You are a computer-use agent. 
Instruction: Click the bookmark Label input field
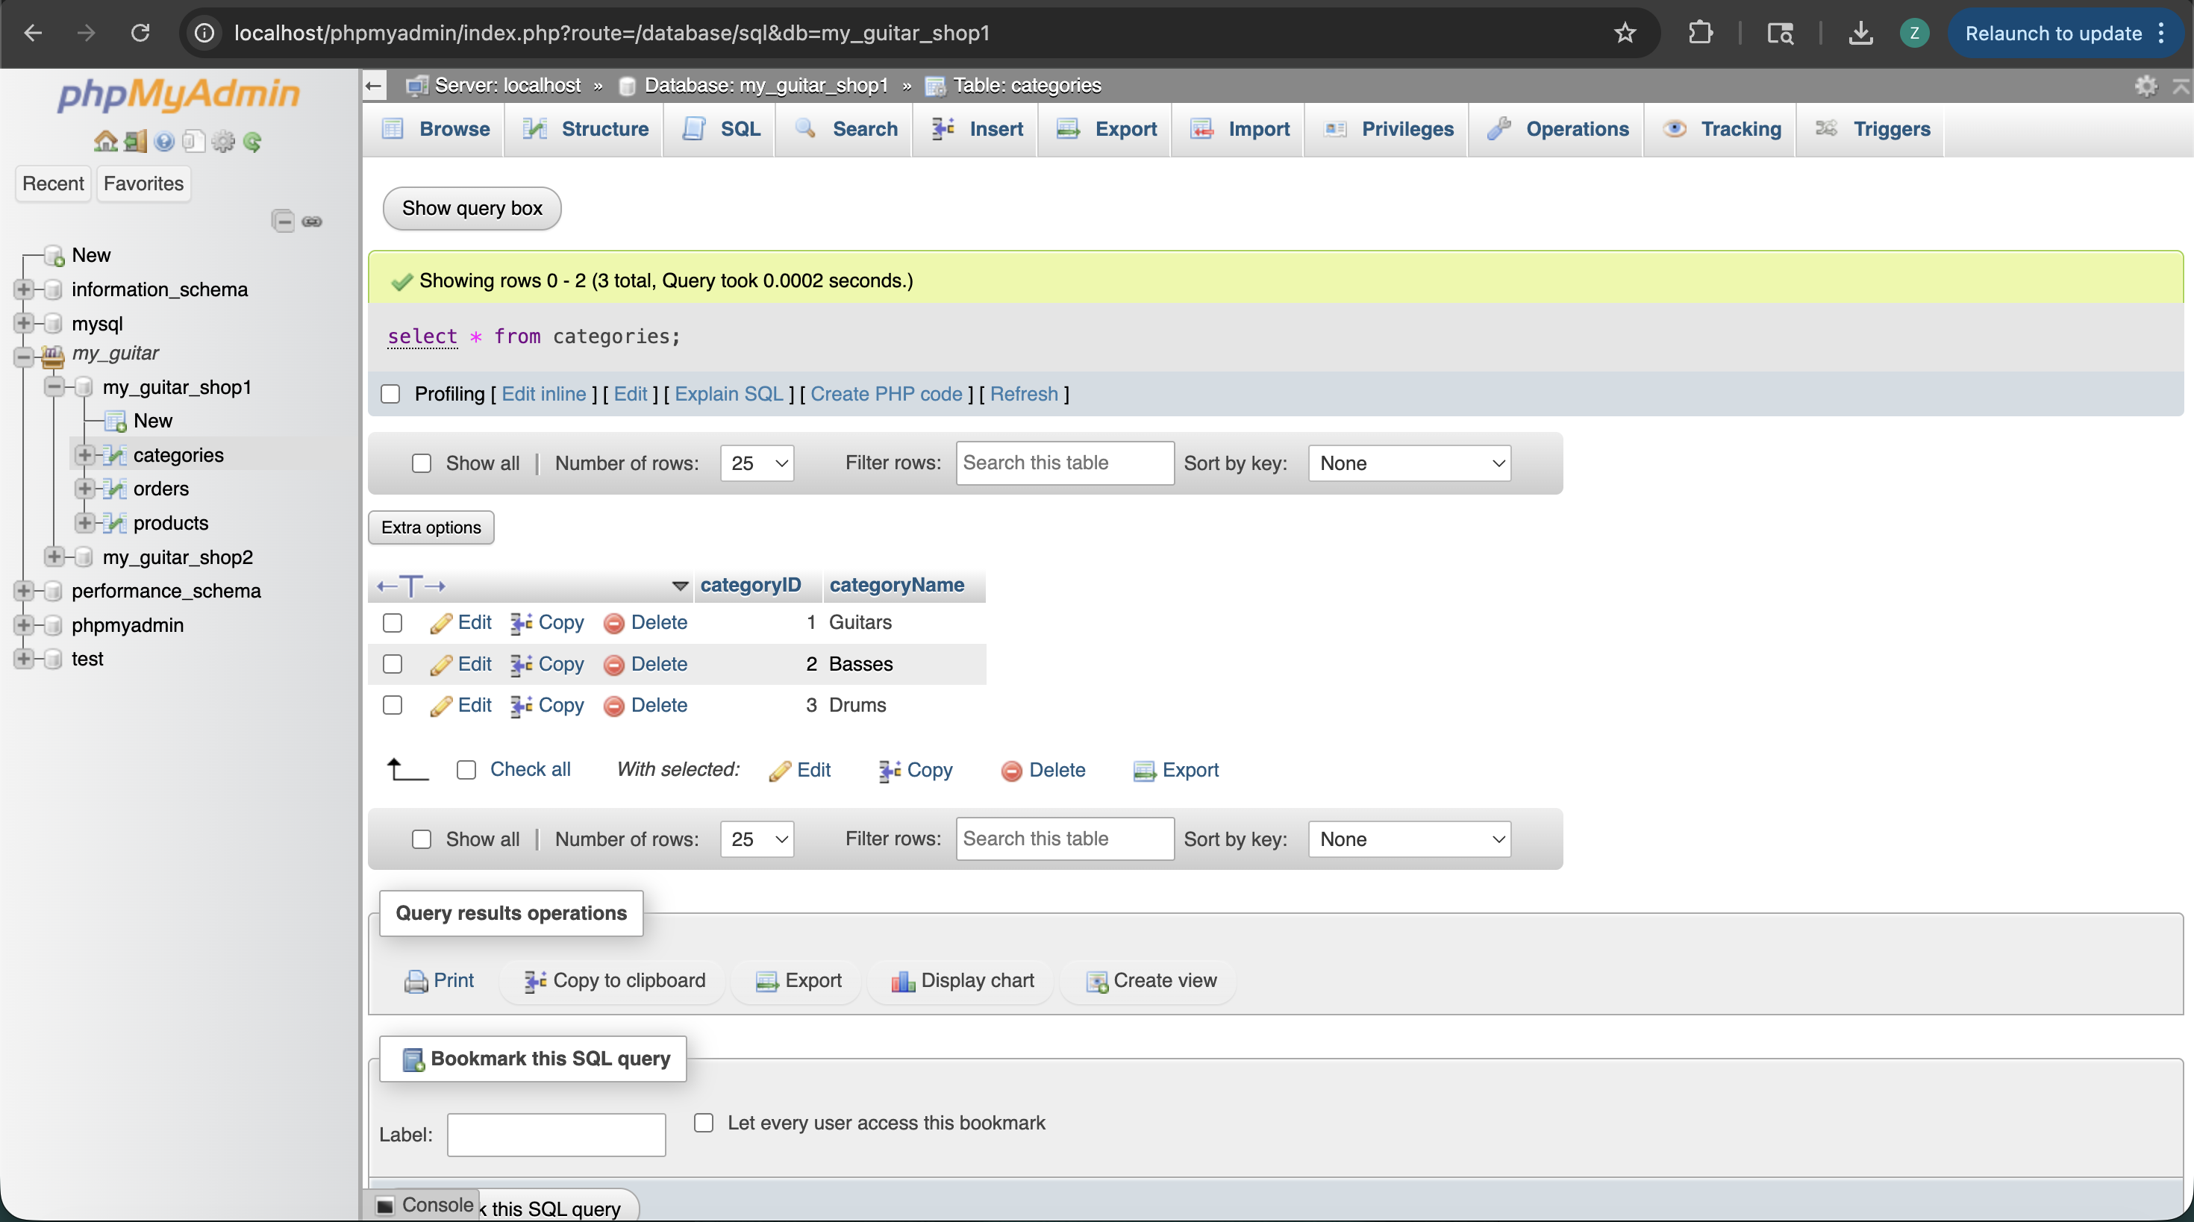click(x=556, y=1134)
